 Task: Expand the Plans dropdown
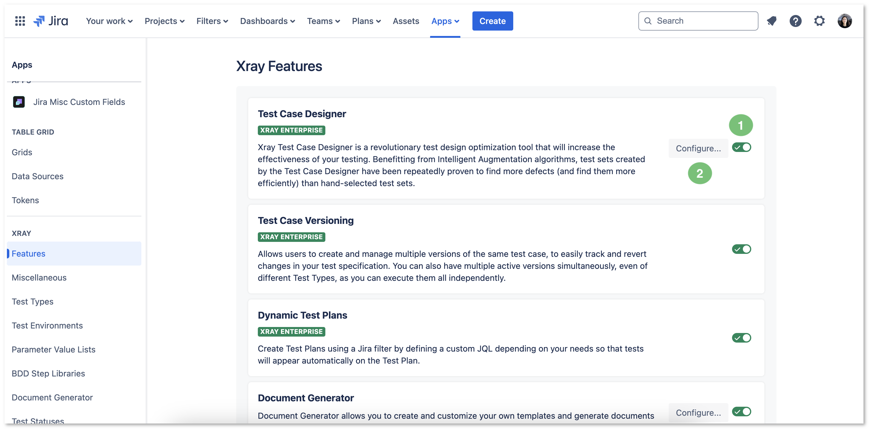pyautogui.click(x=366, y=21)
